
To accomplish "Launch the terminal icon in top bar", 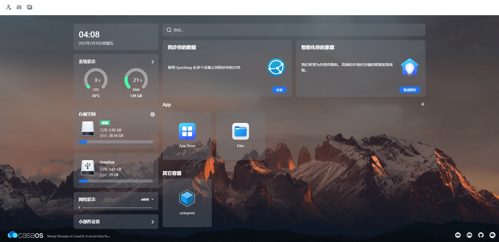I will click(30, 7).
